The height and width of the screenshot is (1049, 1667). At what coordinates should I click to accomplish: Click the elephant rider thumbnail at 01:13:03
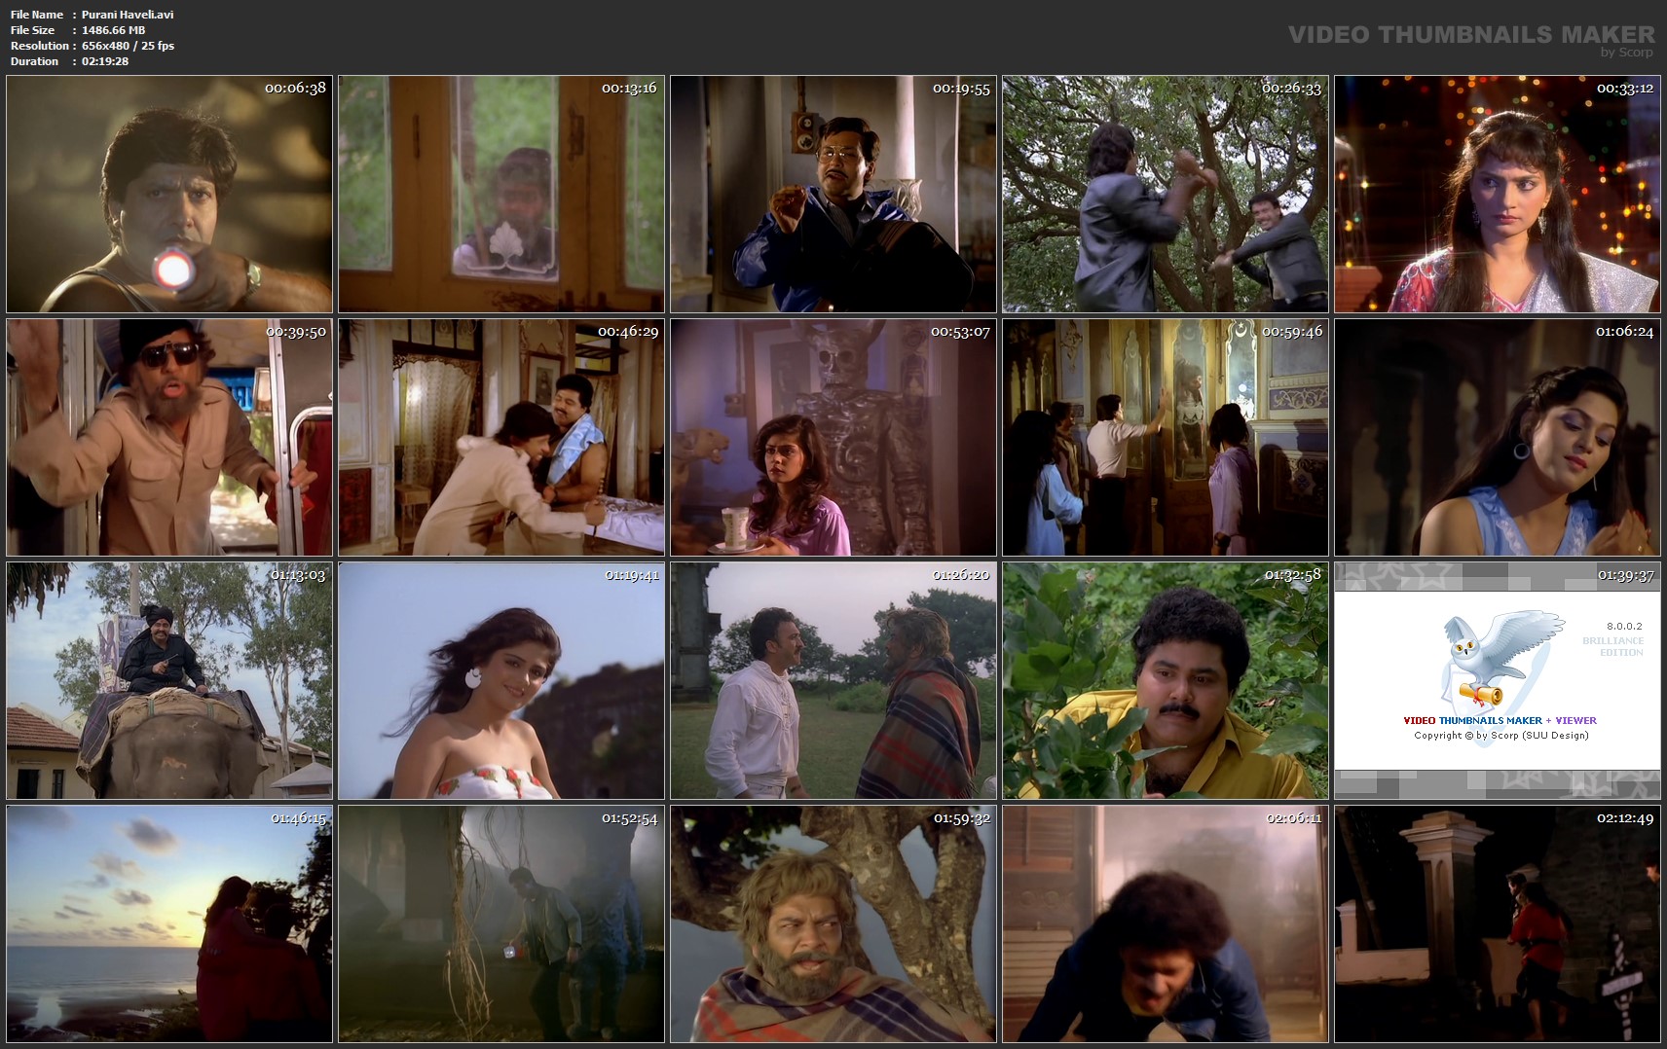(169, 681)
